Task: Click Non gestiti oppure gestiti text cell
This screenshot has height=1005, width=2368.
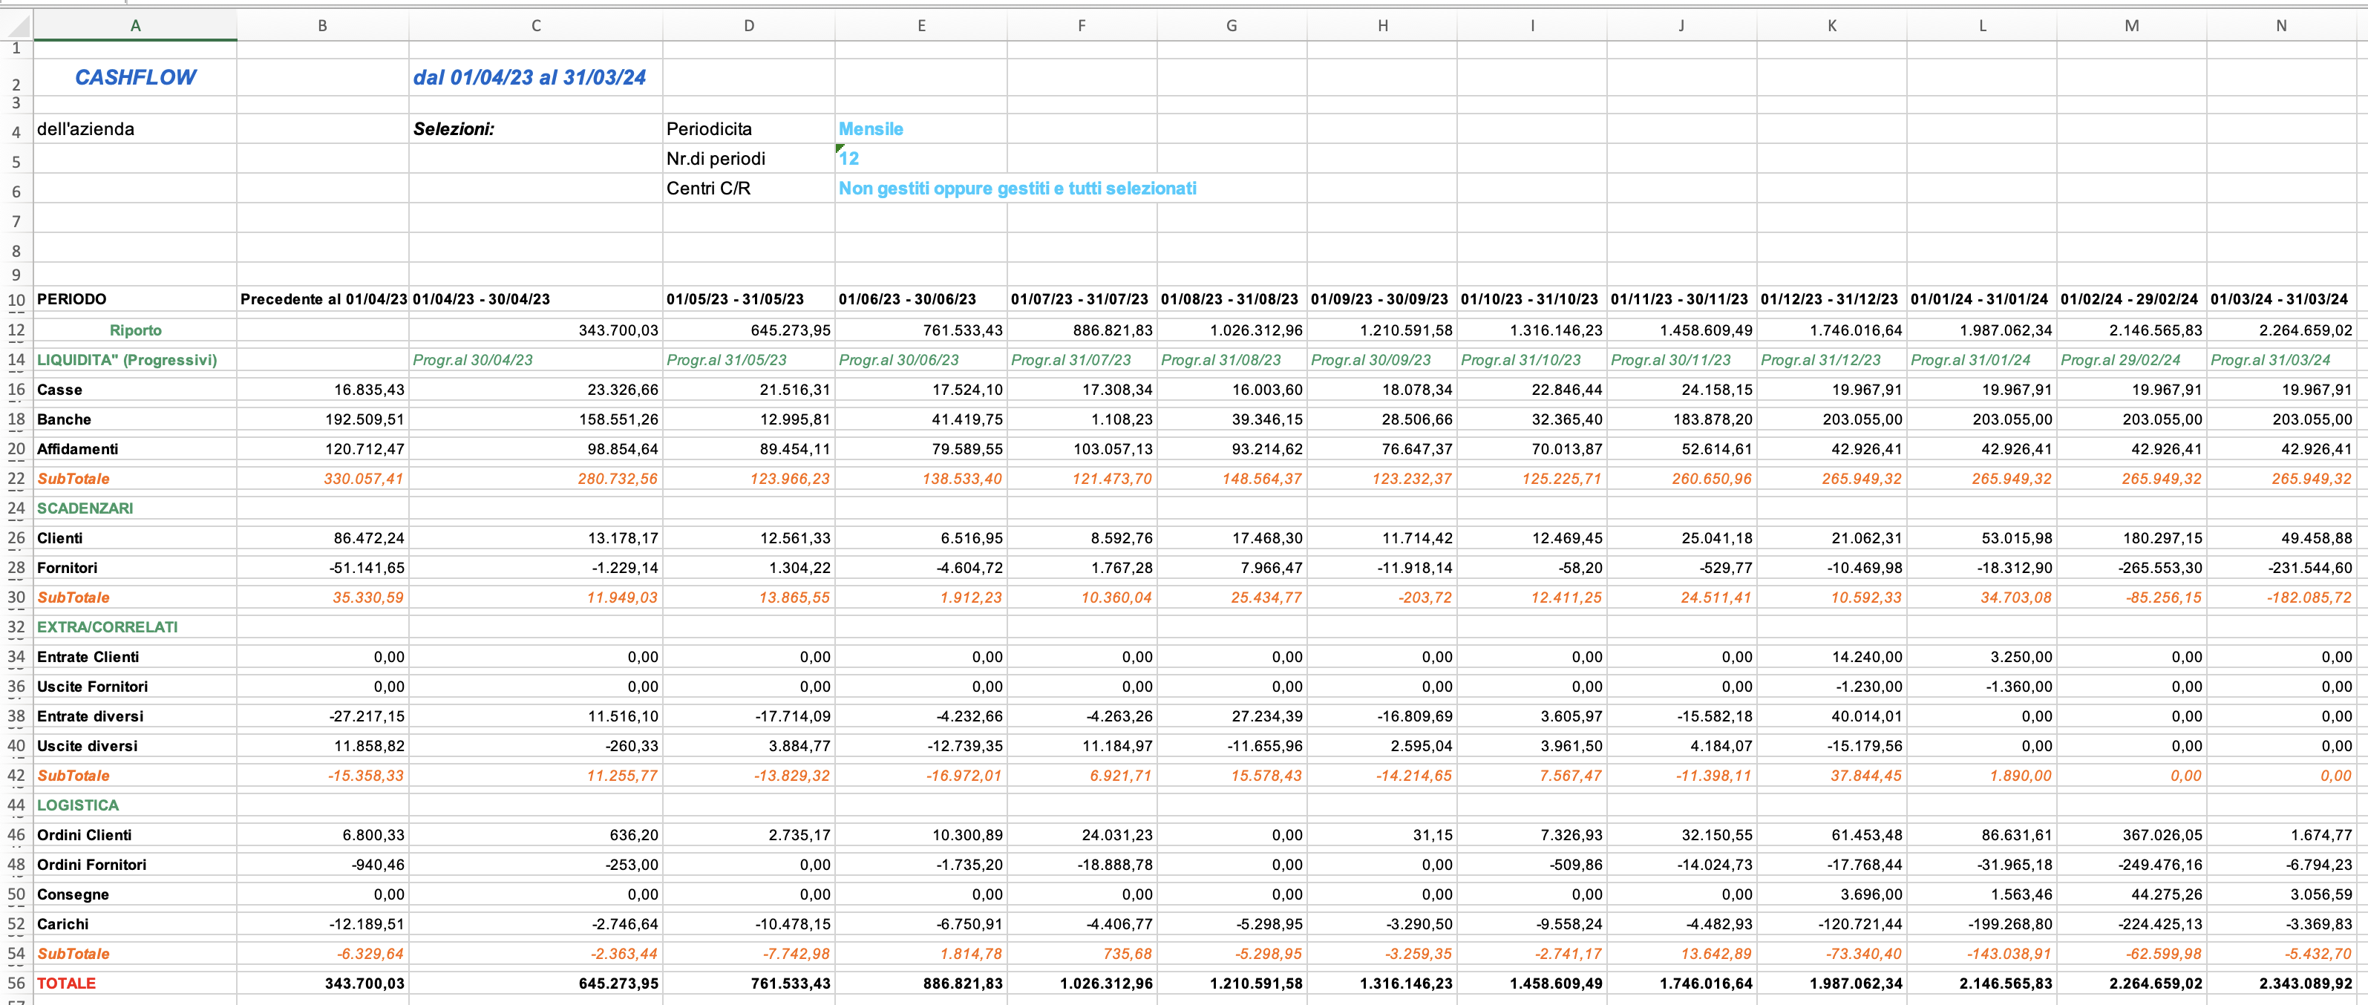Action: click(1017, 189)
